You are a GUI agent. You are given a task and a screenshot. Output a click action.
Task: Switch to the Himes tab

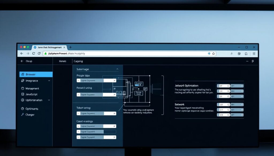click(x=63, y=61)
